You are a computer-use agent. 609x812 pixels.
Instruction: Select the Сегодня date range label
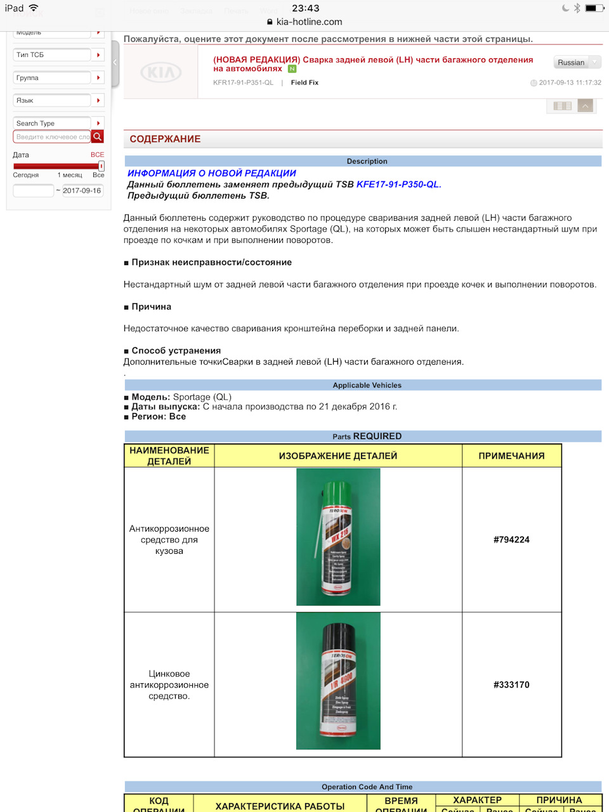point(26,175)
